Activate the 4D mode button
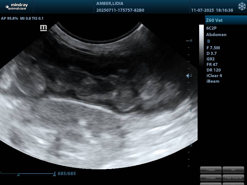Screen dimensions: 247x185 point(233,170)
